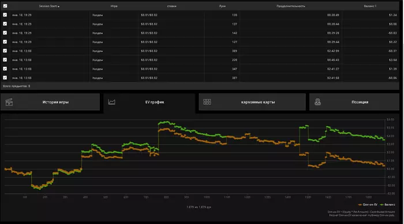This screenshot has height=224, width=404.
Task: Click the -$3.00 y-axis label on chart
Action: pos(391,193)
